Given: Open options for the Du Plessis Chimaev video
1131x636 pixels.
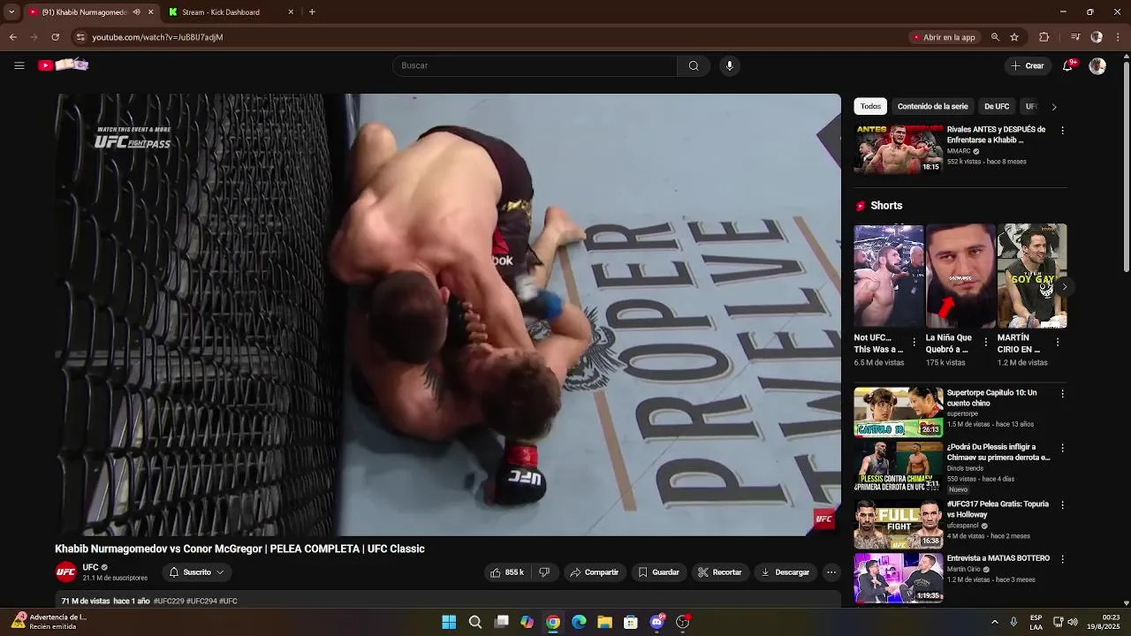Looking at the screenshot, I should (1062, 448).
